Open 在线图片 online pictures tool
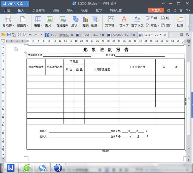The height and width of the screenshot is (173, 193). 62,19
